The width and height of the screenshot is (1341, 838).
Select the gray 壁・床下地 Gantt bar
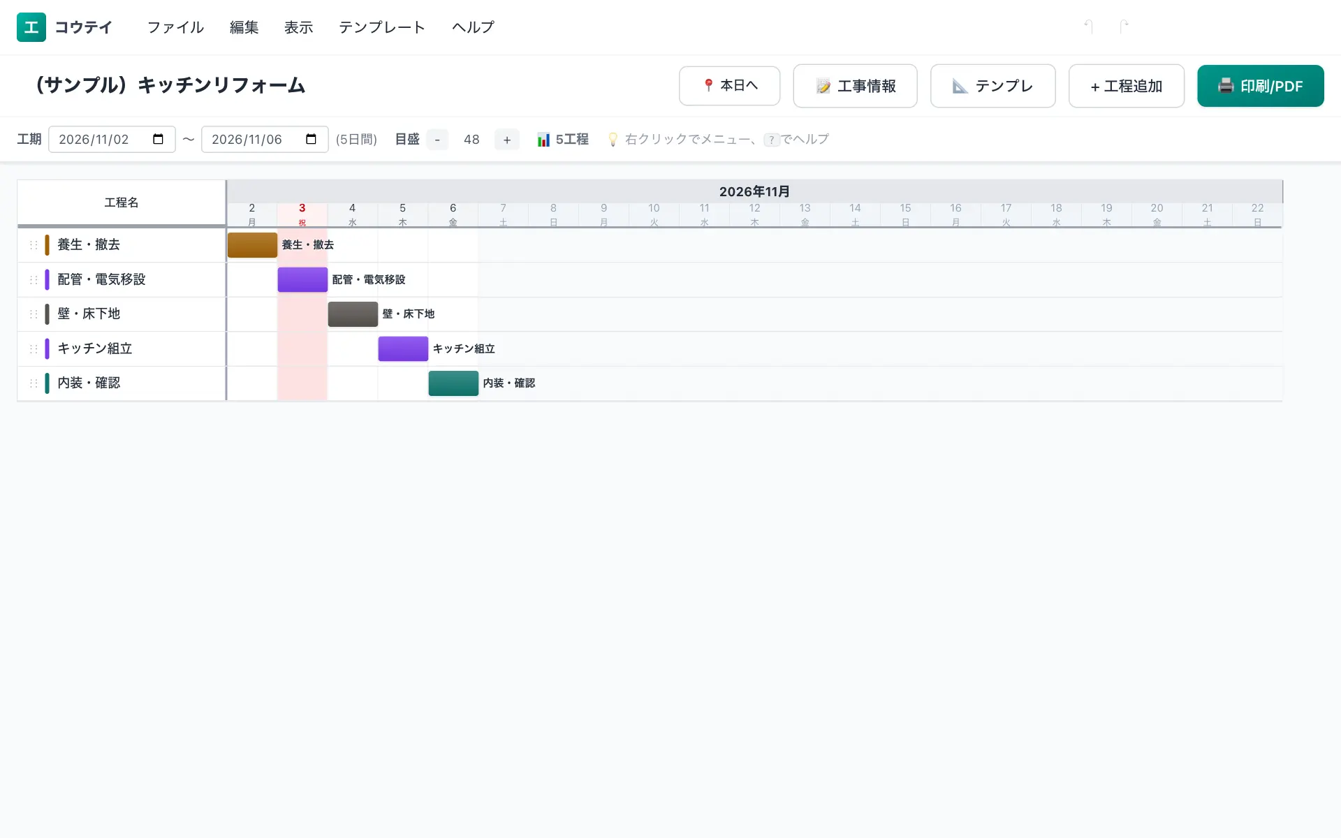(x=353, y=314)
